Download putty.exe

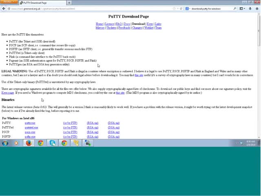tap(30, 123)
